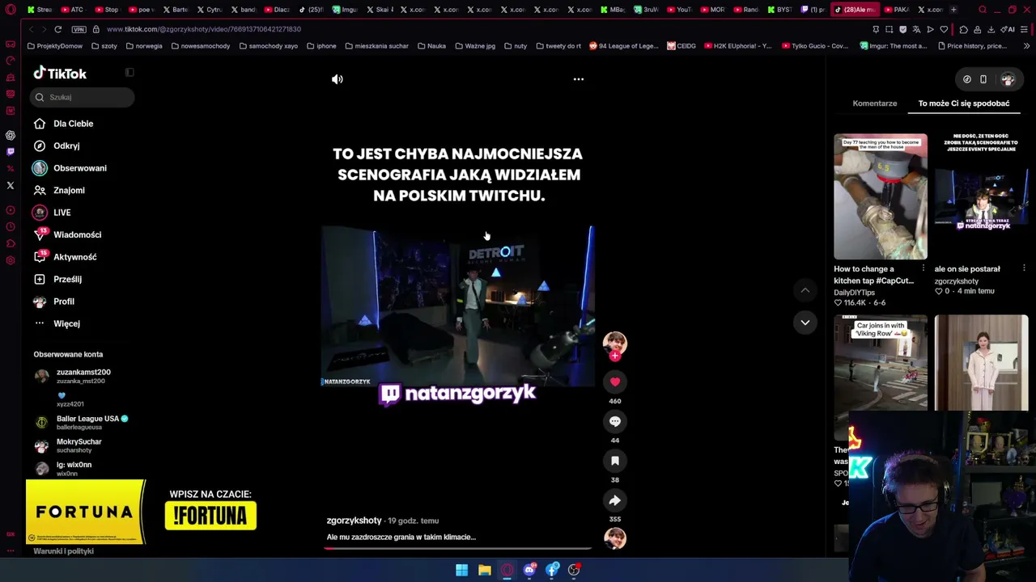Open mieszkania suchar bookmarks folder
The width and height of the screenshot is (1036, 582).
pos(376,46)
